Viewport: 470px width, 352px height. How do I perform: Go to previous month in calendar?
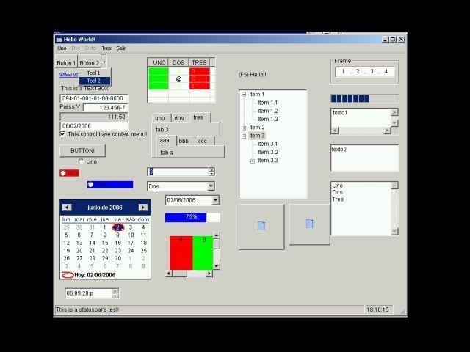coord(67,207)
